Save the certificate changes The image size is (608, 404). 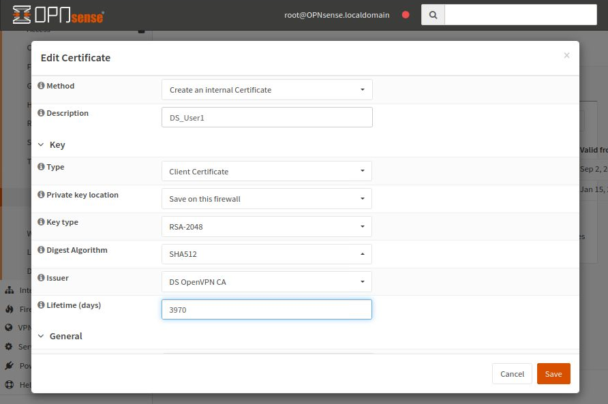(553, 373)
